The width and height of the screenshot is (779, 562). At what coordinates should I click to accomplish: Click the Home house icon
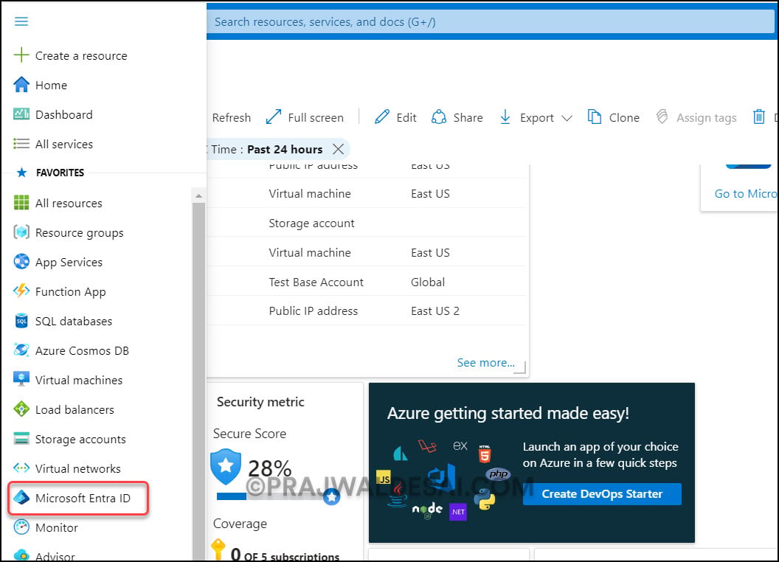21,85
